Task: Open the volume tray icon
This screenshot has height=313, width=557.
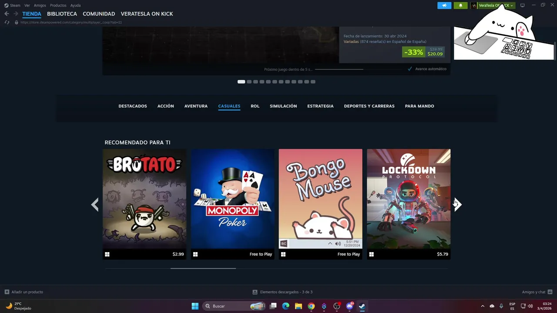Action: (530, 306)
